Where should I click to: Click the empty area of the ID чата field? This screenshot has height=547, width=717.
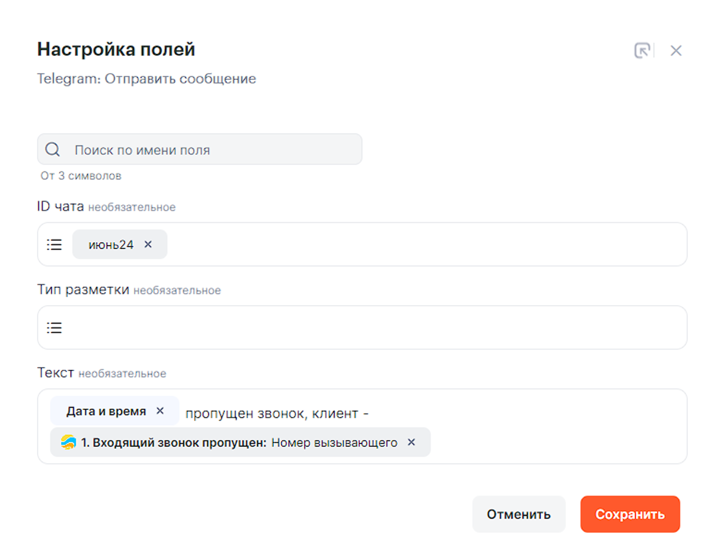(416, 244)
